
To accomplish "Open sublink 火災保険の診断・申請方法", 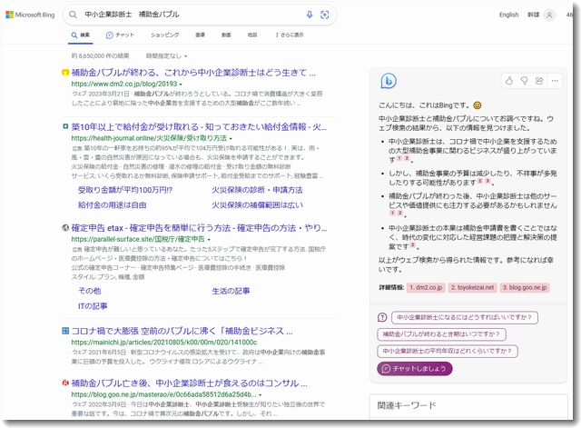I will (x=257, y=190).
